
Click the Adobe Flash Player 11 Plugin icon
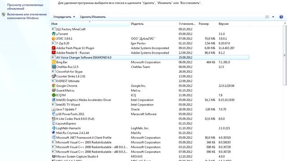pyautogui.click(x=54, y=48)
